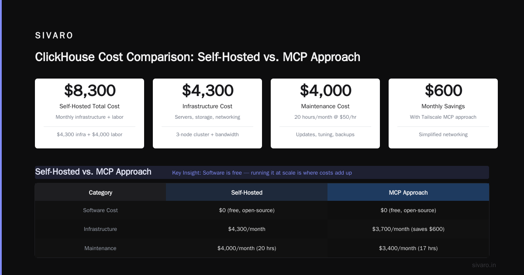Click 'Servers, storage, networking' text
Screen dimensions: 524x275
pyautogui.click(x=207, y=117)
